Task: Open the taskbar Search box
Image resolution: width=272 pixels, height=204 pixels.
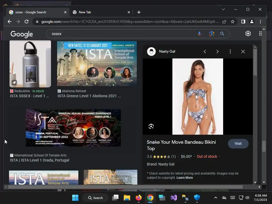Action: pyautogui.click(x=95, y=198)
